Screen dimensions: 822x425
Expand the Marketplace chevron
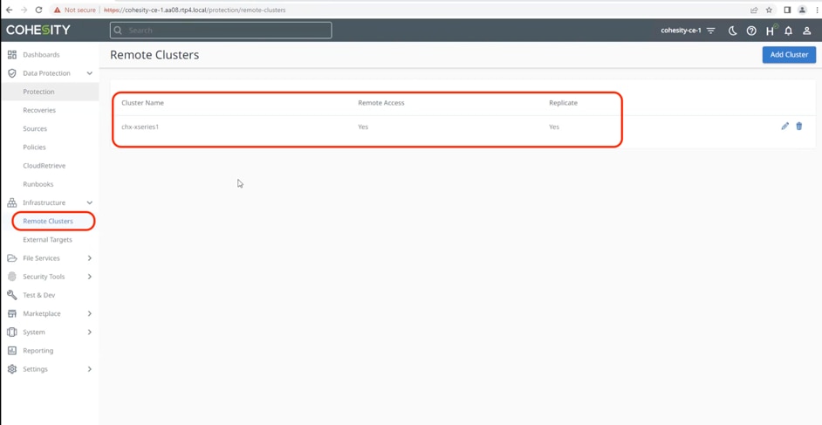click(x=90, y=313)
